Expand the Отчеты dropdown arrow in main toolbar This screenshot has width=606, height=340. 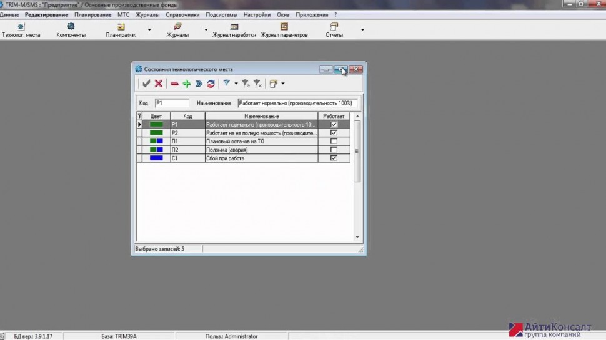click(x=362, y=29)
